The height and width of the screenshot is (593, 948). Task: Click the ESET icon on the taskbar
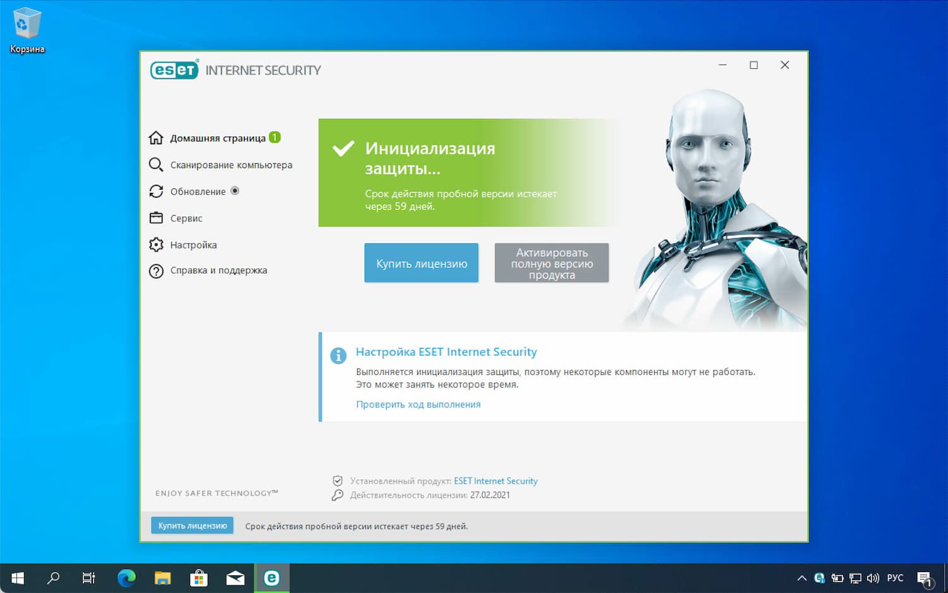click(272, 577)
